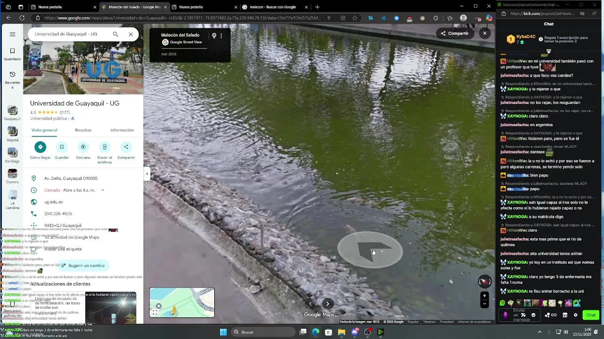The height and width of the screenshot is (339, 604).
Task: Open Términos link in footer
Action: pyautogui.click(x=429, y=322)
